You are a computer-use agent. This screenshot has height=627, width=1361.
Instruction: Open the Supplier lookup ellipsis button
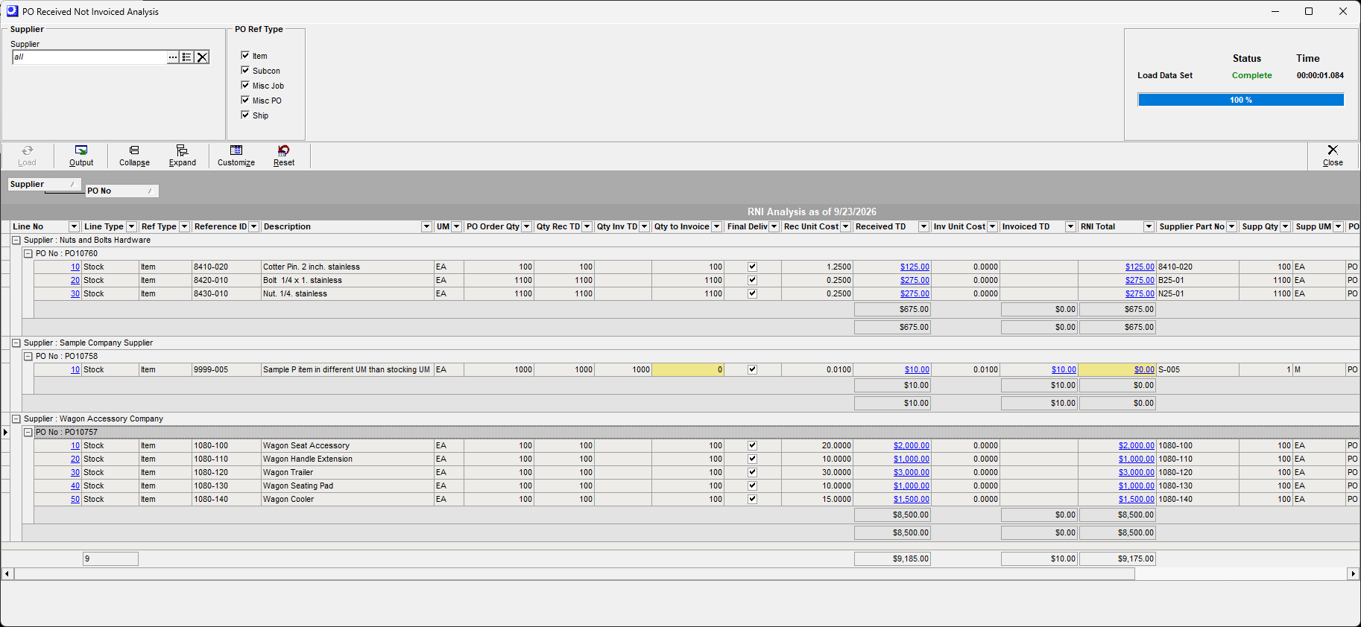(174, 57)
